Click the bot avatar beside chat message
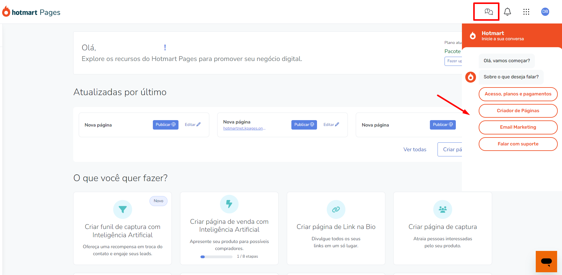The image size is (562, 275). (x=470, y=77)
